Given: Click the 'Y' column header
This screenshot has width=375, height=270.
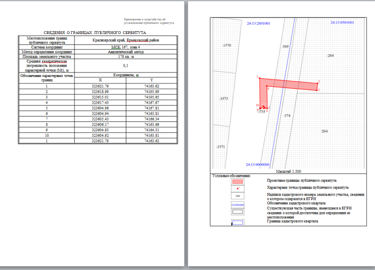Looking at the screenshot, I should pos(151,80).
